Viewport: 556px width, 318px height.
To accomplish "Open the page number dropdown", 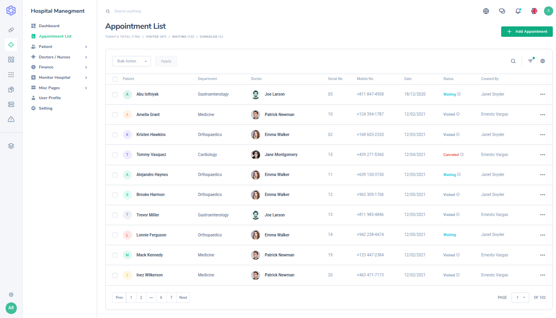I will [520, 298].
